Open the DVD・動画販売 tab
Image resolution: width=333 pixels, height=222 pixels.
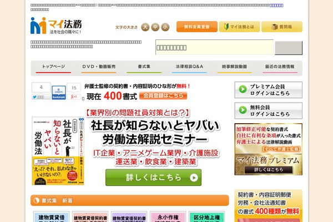coord(99,68)
